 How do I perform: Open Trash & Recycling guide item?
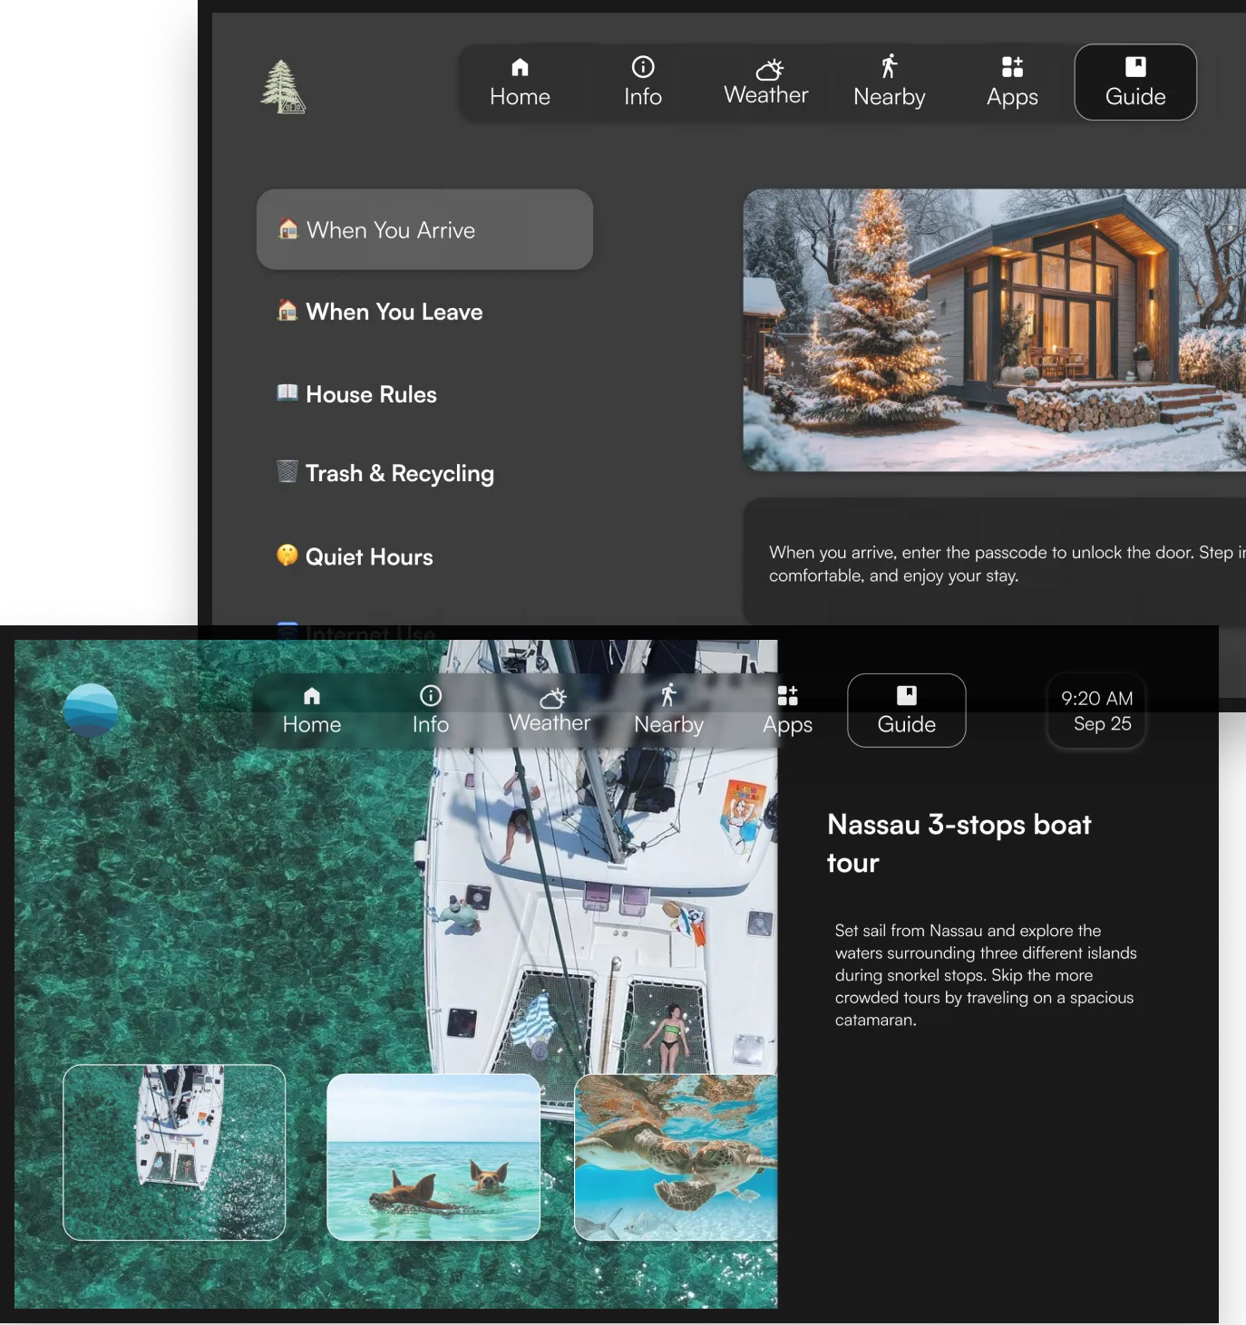pos(386,473)
